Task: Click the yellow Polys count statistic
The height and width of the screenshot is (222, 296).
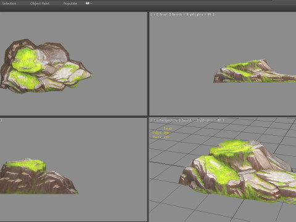Action: [x=161, y=133]
